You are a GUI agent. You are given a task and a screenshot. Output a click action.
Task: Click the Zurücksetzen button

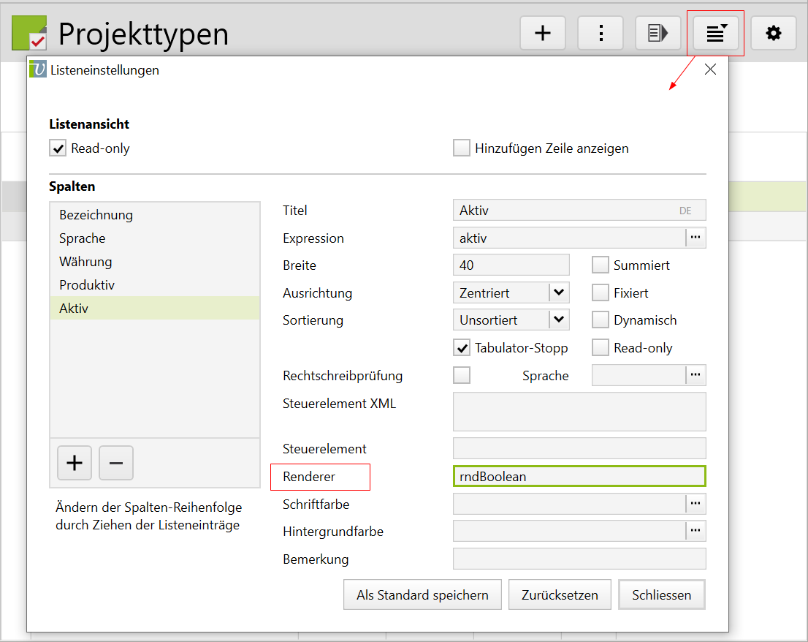[x=560, y=594]
